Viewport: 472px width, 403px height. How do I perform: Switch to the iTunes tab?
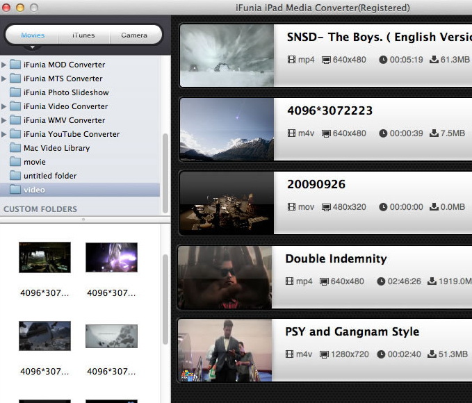83,35
